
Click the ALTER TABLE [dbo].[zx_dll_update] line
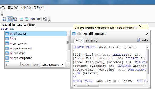pos(109,81)
